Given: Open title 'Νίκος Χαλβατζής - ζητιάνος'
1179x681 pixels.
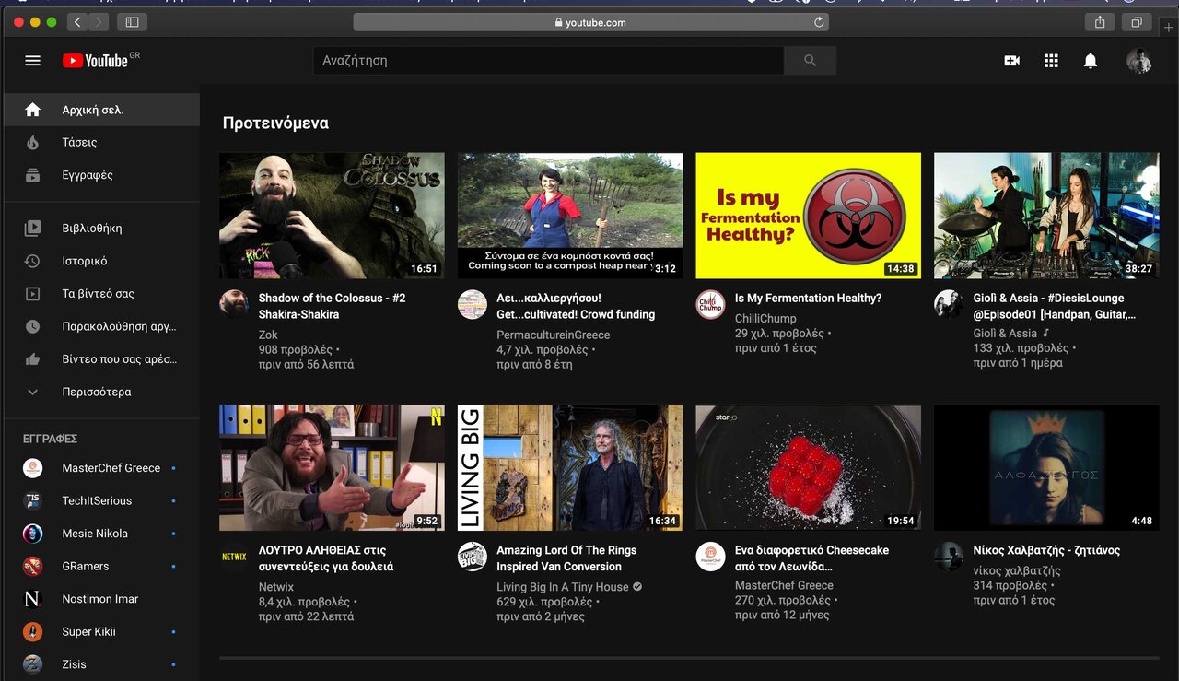Looking at the screenshot, I should 1046,550.
